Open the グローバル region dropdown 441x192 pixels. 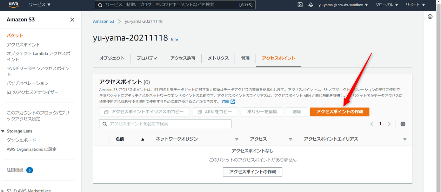click(x=386, y=5)
